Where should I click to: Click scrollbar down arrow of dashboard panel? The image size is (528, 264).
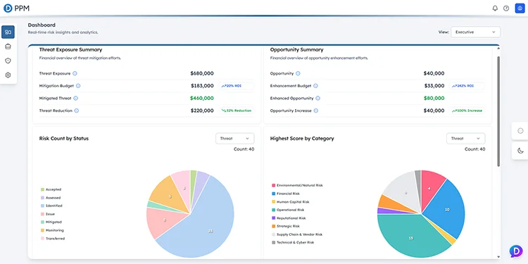click(498, 256)
